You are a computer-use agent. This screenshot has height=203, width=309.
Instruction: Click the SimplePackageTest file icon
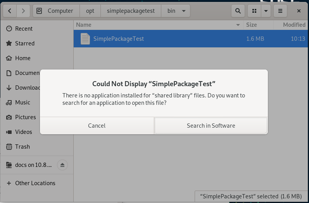coord(85,39)
